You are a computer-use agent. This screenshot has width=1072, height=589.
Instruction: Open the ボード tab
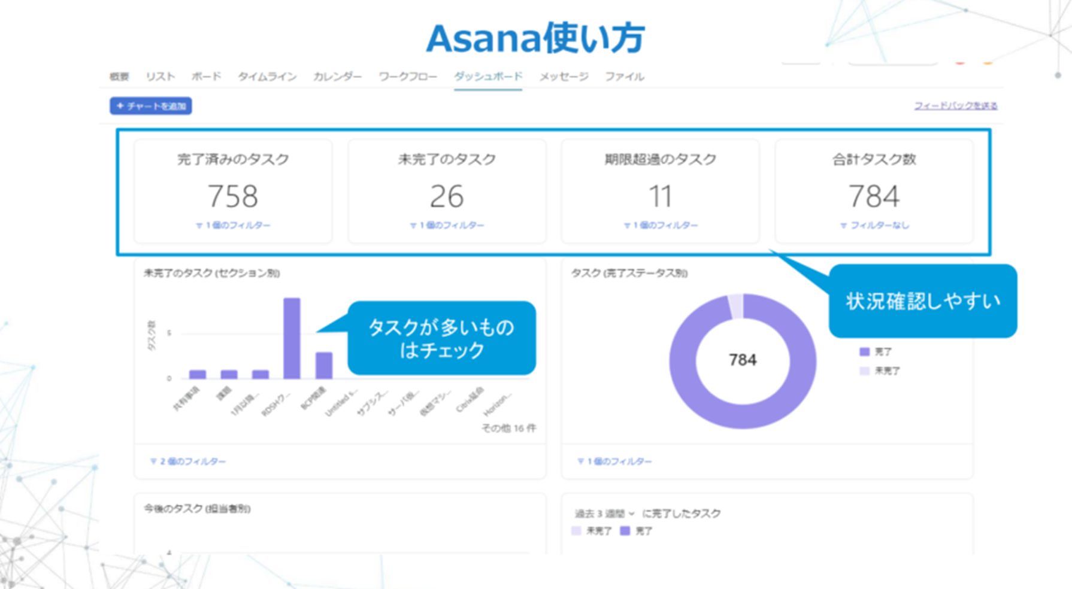pyautogui.click(x=206, y=77)
